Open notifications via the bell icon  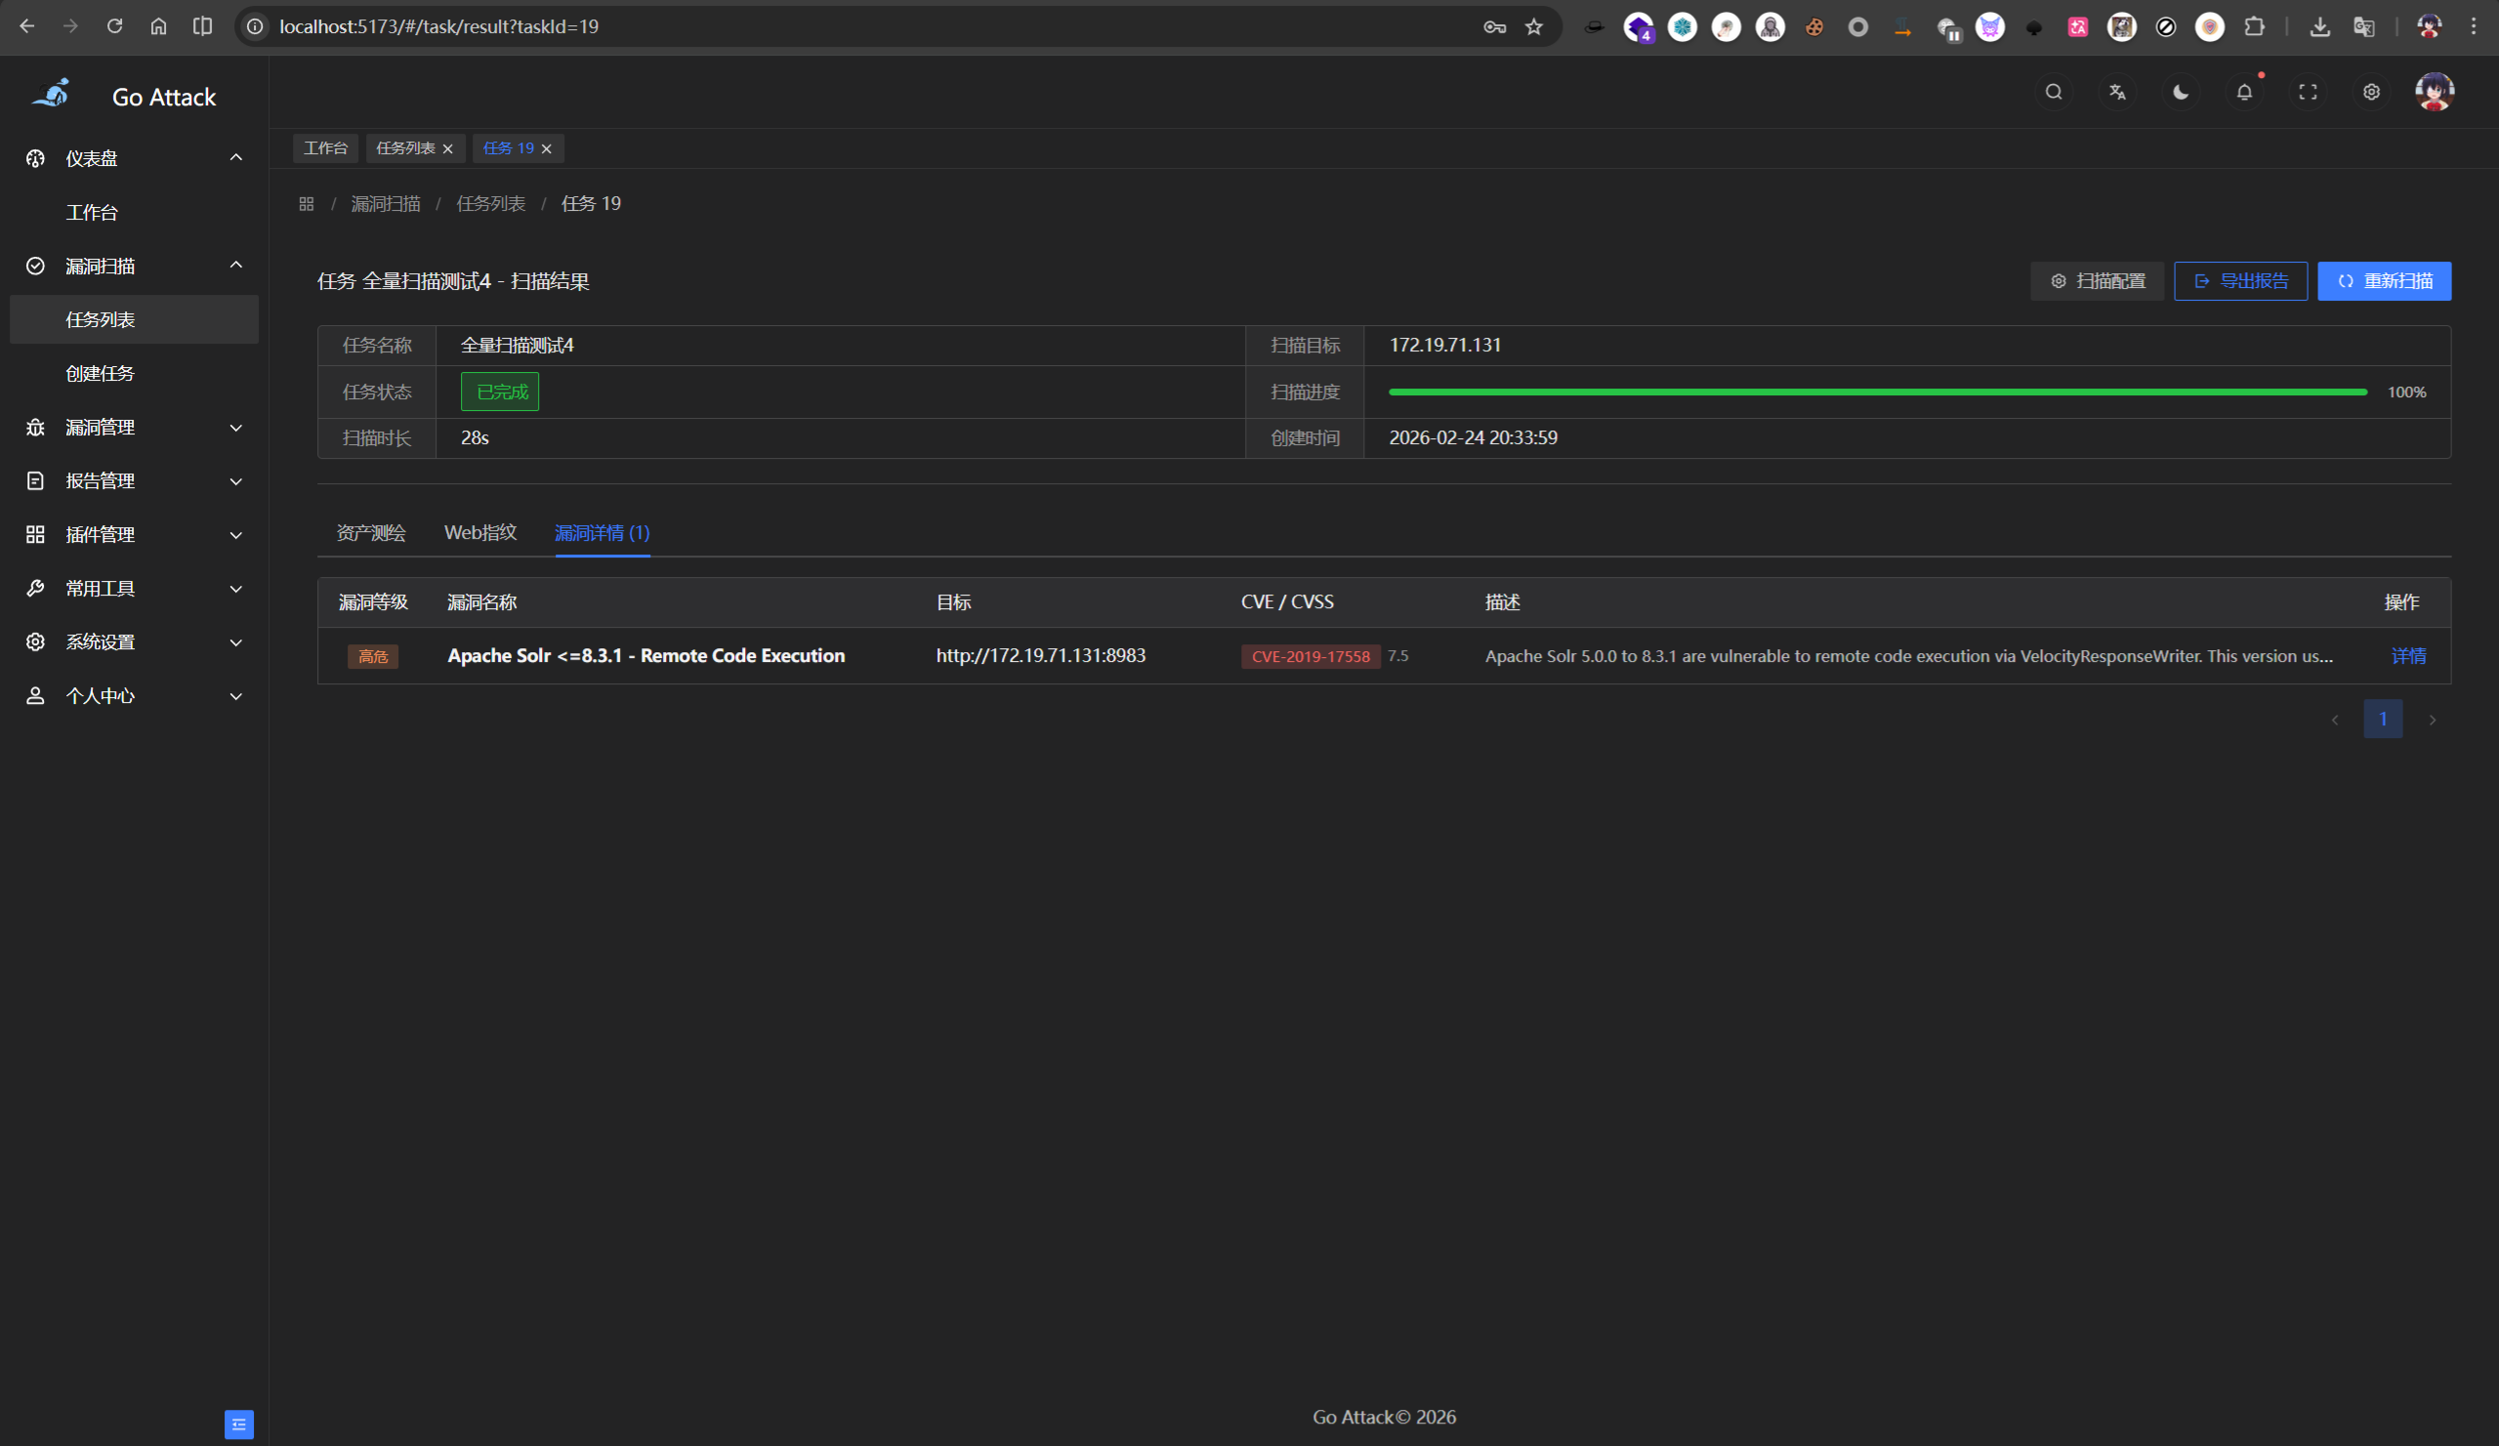2244,92
